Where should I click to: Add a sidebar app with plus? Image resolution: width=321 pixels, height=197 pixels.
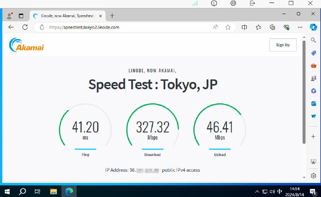point(313,136)
